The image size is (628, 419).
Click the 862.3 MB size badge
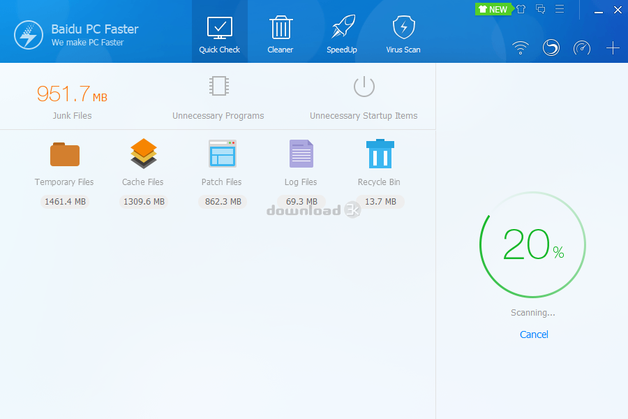(x=223, y=202)
